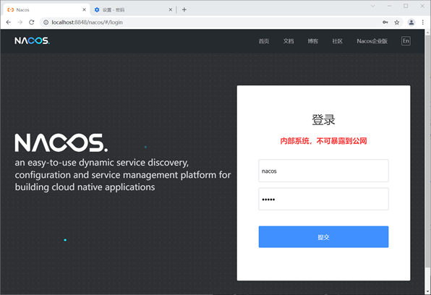431x295 pixels.
Task: Close the Nacos tab
Action: pos(84,9)
